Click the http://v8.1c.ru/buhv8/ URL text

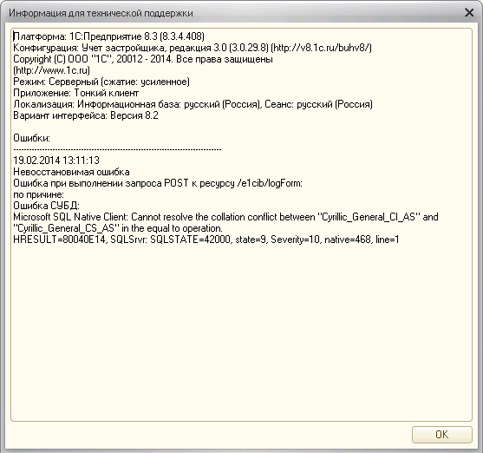322,48
